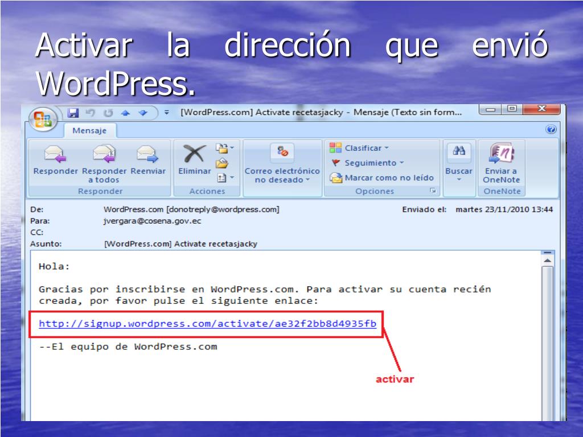Click Enviar a OneNote icon
This screenshot has width=583, height=437.
[x=501, y=154]
